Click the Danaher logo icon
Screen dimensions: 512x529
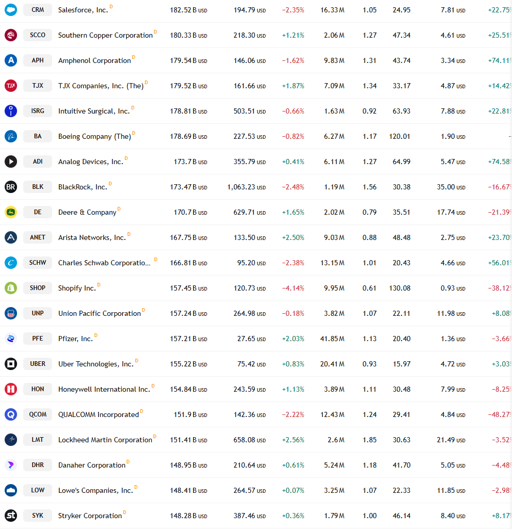pyautogui.click(x=11, y=465)
